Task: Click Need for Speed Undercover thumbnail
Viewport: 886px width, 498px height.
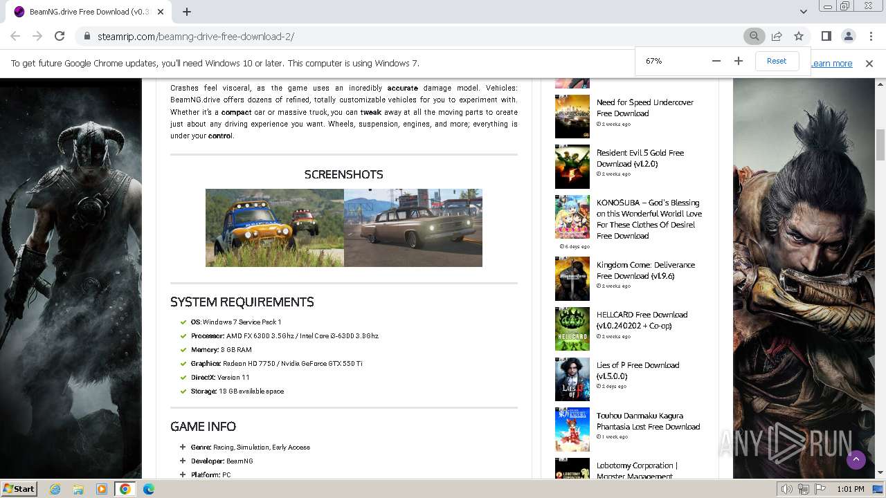Action: click(572, 116)
